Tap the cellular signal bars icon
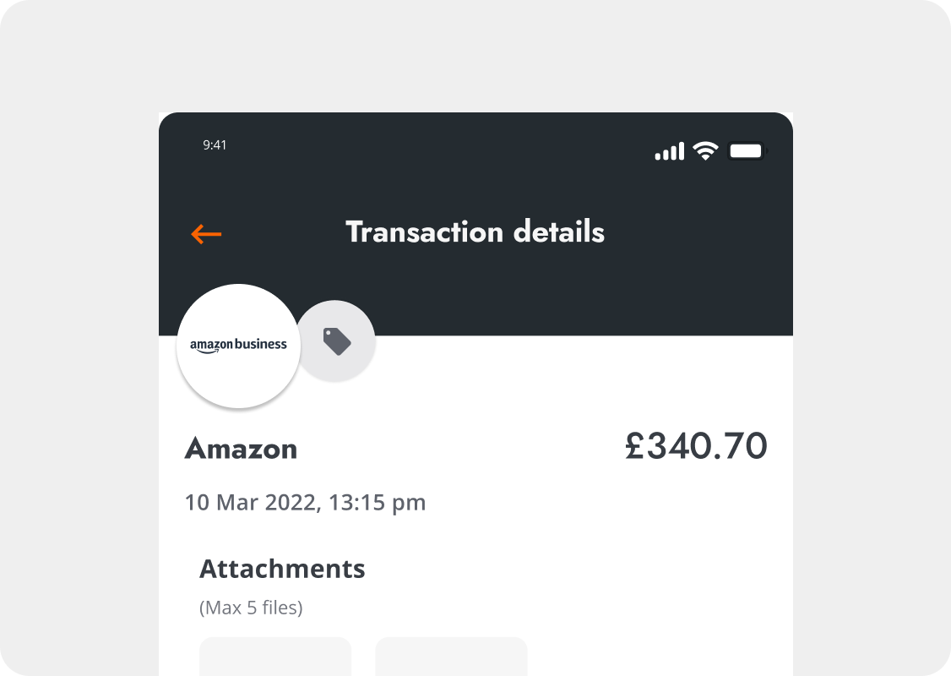Image resolution: width=951 pixels, height=676 pixels. [x=670, y=150]
